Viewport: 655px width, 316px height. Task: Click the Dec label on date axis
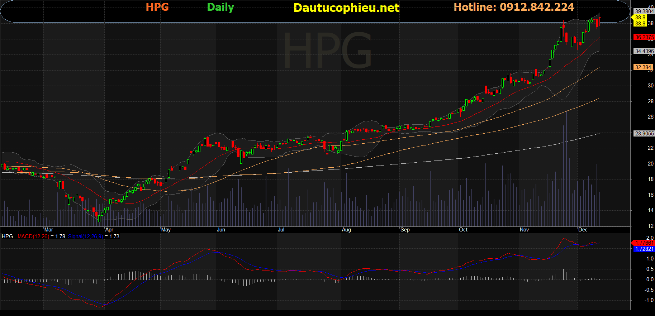point(583,230)
